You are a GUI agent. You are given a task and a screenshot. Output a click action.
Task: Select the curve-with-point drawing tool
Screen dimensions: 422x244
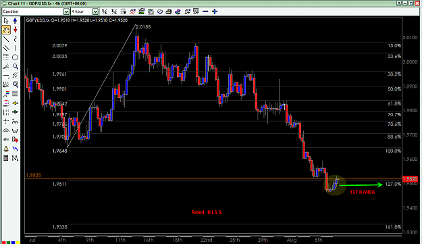(15, 121)
